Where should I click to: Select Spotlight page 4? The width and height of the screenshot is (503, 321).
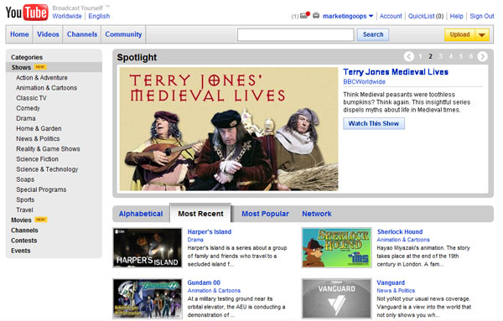click(451, 56)
